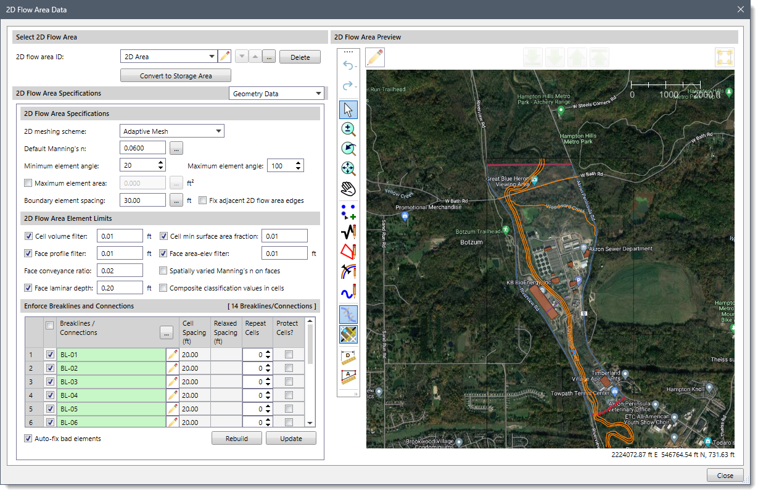This screenshot has width=758, height=491.
Task: Click Convert to Storage Area
Action: tap(176, 76)
